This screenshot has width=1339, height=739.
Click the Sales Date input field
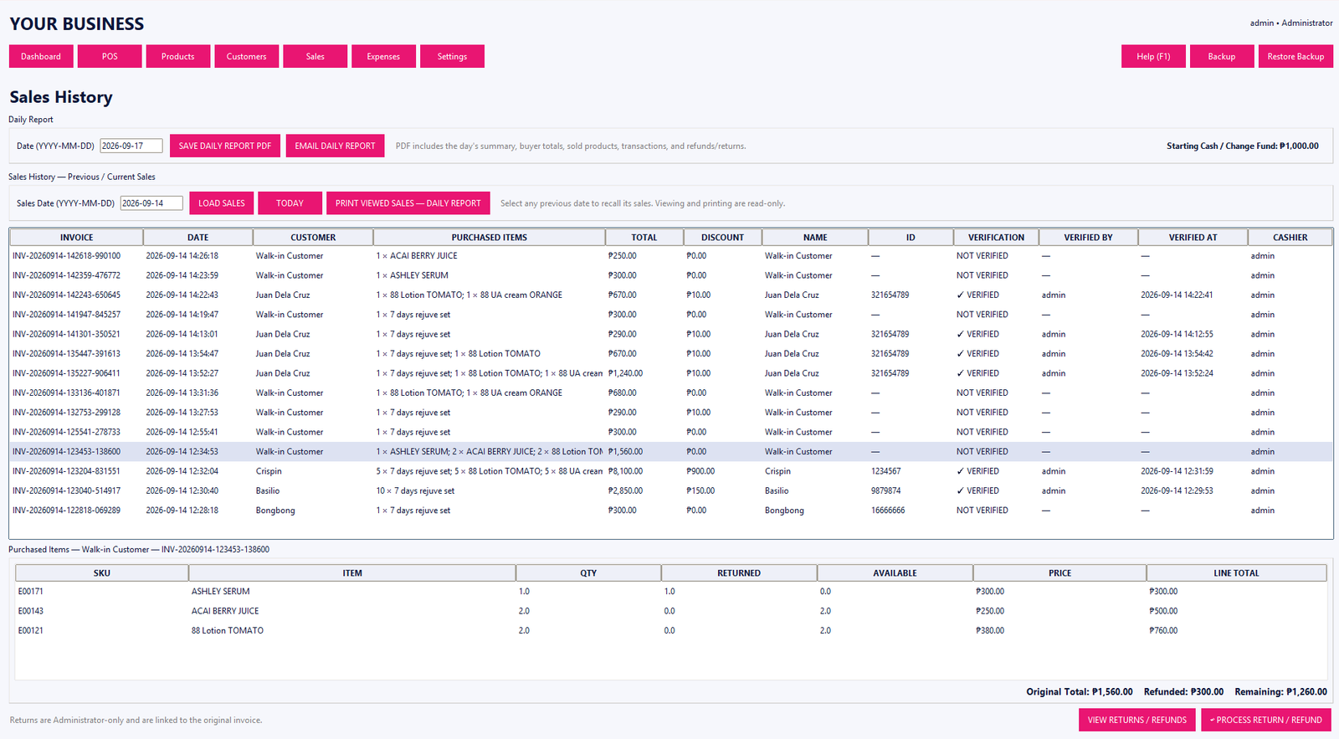[x=151, y=203]
